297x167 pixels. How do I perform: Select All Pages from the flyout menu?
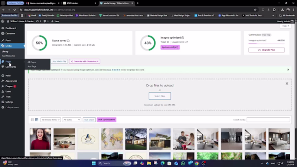click(x=32, y=62)
